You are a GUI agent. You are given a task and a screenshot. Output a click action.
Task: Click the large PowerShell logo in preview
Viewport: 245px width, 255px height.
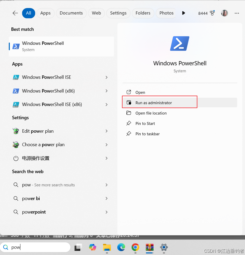[180, 44]
